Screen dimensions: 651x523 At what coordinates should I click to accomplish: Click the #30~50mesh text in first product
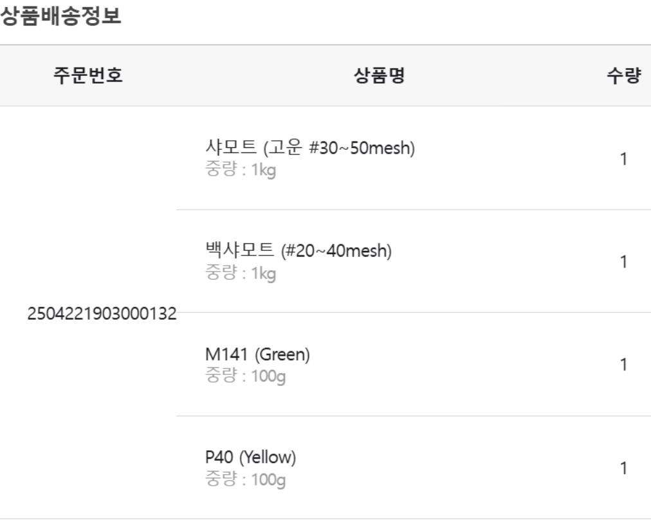[360, 147]
